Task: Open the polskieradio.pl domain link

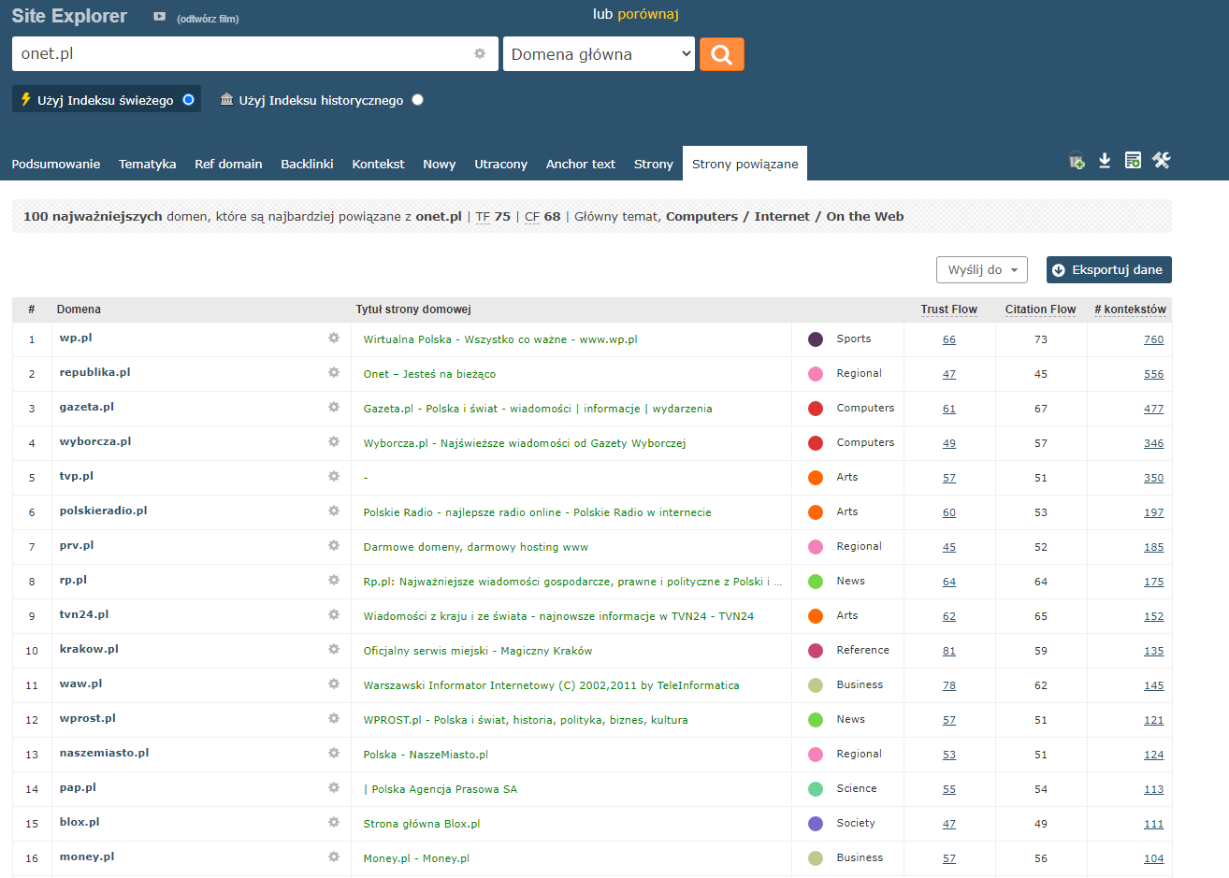Action: point(103,511)
